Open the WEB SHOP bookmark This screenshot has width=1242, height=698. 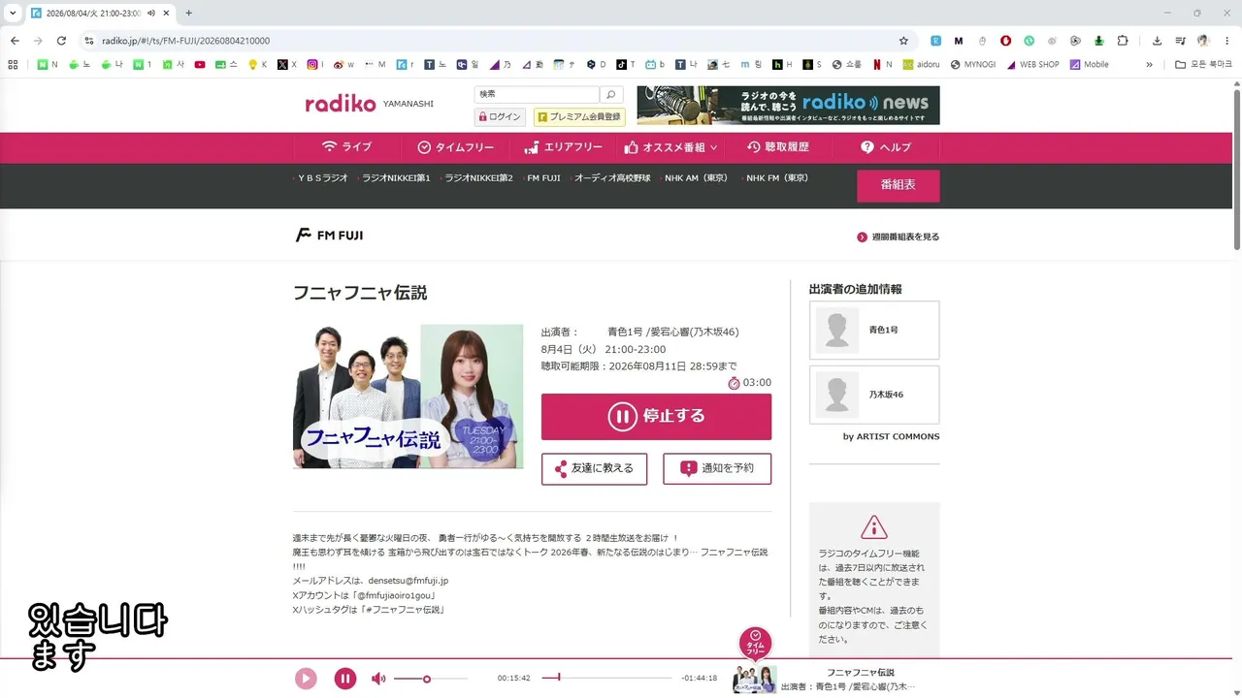click(1032, 65)
